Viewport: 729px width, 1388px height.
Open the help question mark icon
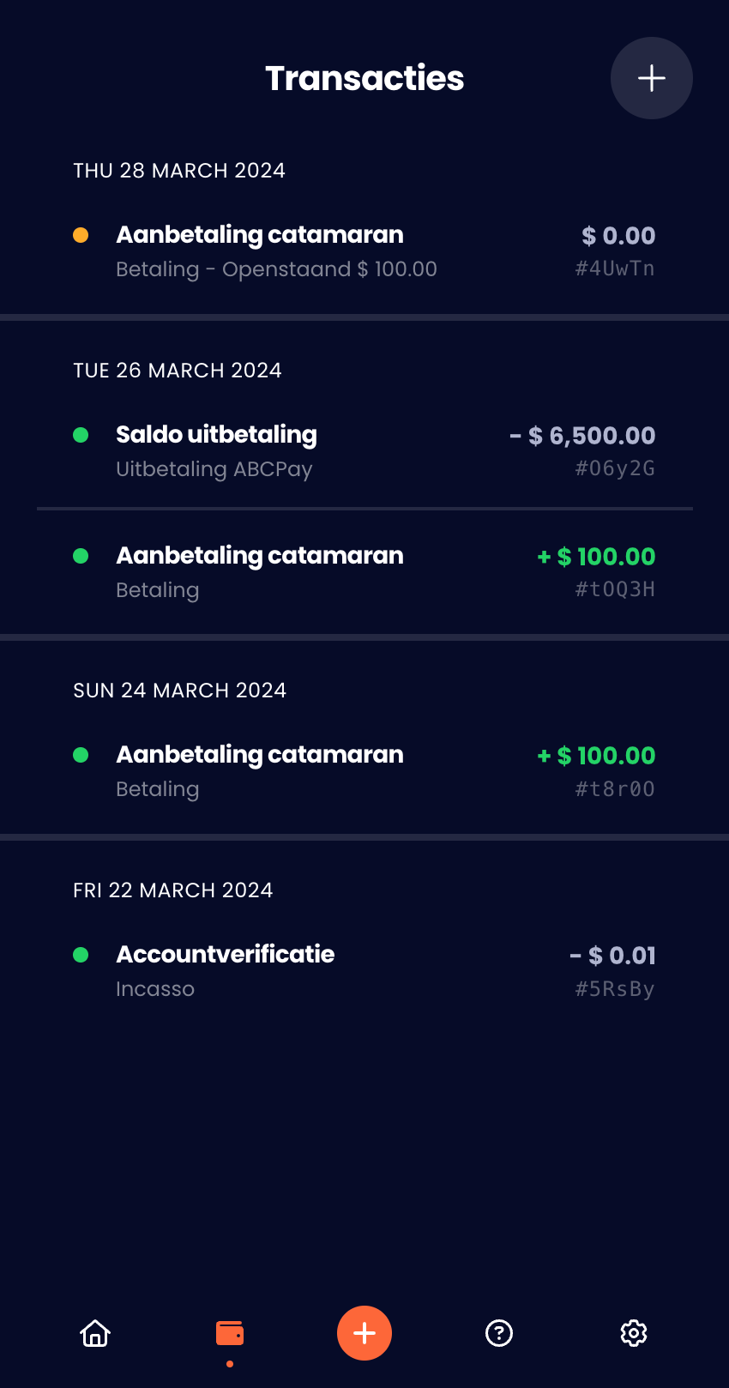(498, 1333)
